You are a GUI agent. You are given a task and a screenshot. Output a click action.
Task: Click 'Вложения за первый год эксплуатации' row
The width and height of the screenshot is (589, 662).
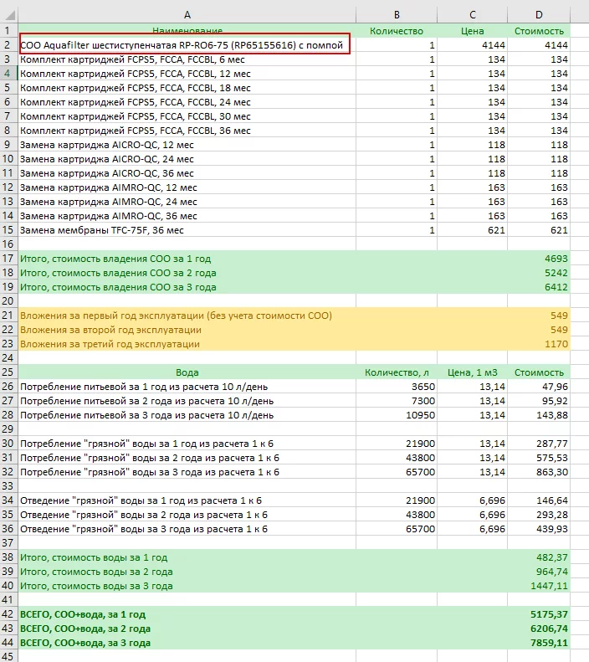tap(187, 316)
